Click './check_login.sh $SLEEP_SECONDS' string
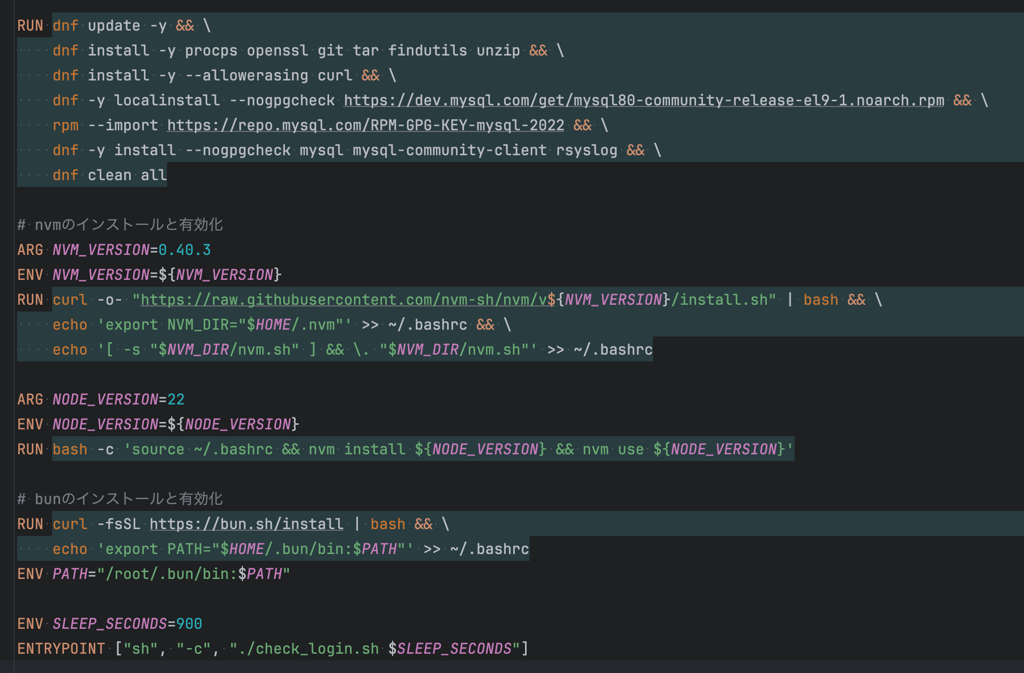1024x673 pixels. coord(374,649)
